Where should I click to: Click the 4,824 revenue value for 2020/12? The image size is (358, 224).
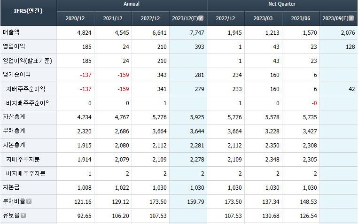(x=84, y=32)
